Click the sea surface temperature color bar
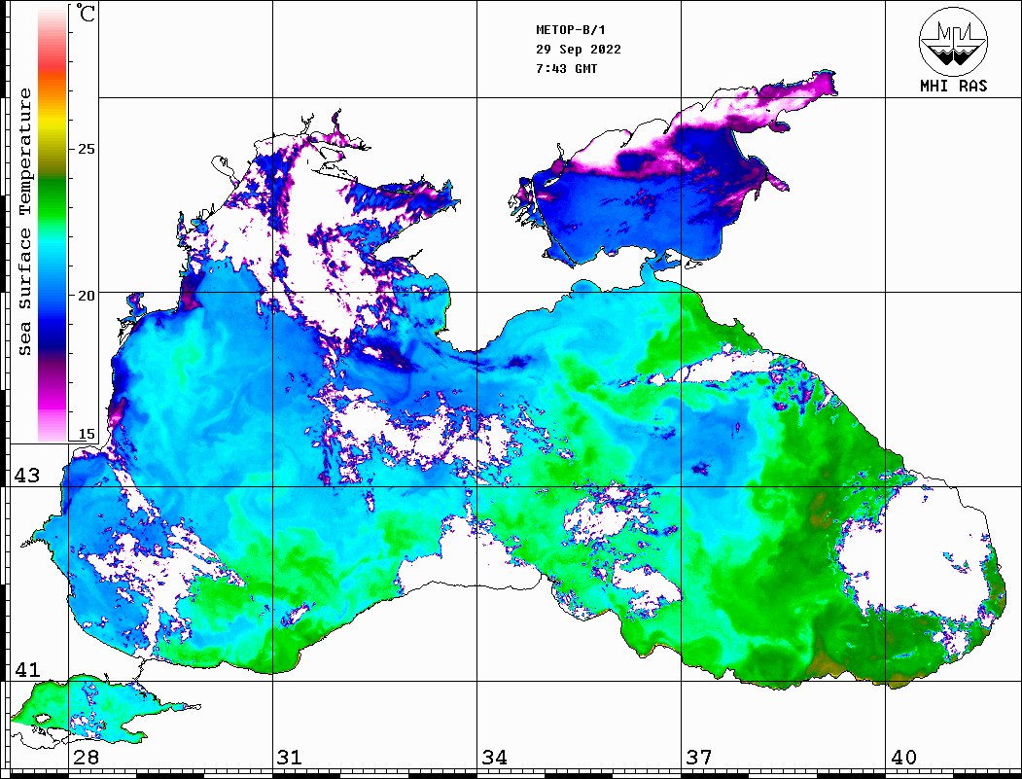 click(53, 225)
